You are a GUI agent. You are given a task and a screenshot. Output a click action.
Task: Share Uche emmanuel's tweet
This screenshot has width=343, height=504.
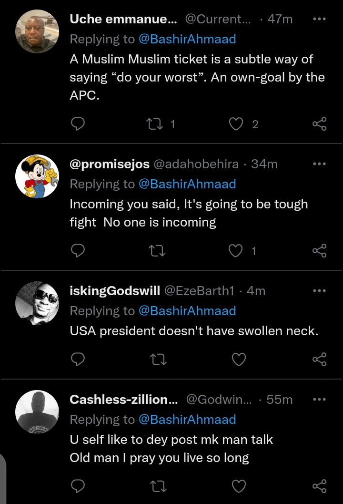click(x=319, y=124)
